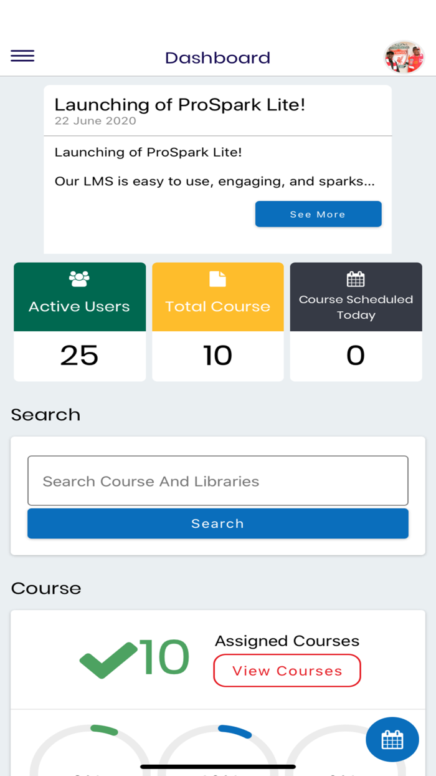Click the Assigned Courses label text
This screenshot has width=436, height=776.
pos(287,641)
